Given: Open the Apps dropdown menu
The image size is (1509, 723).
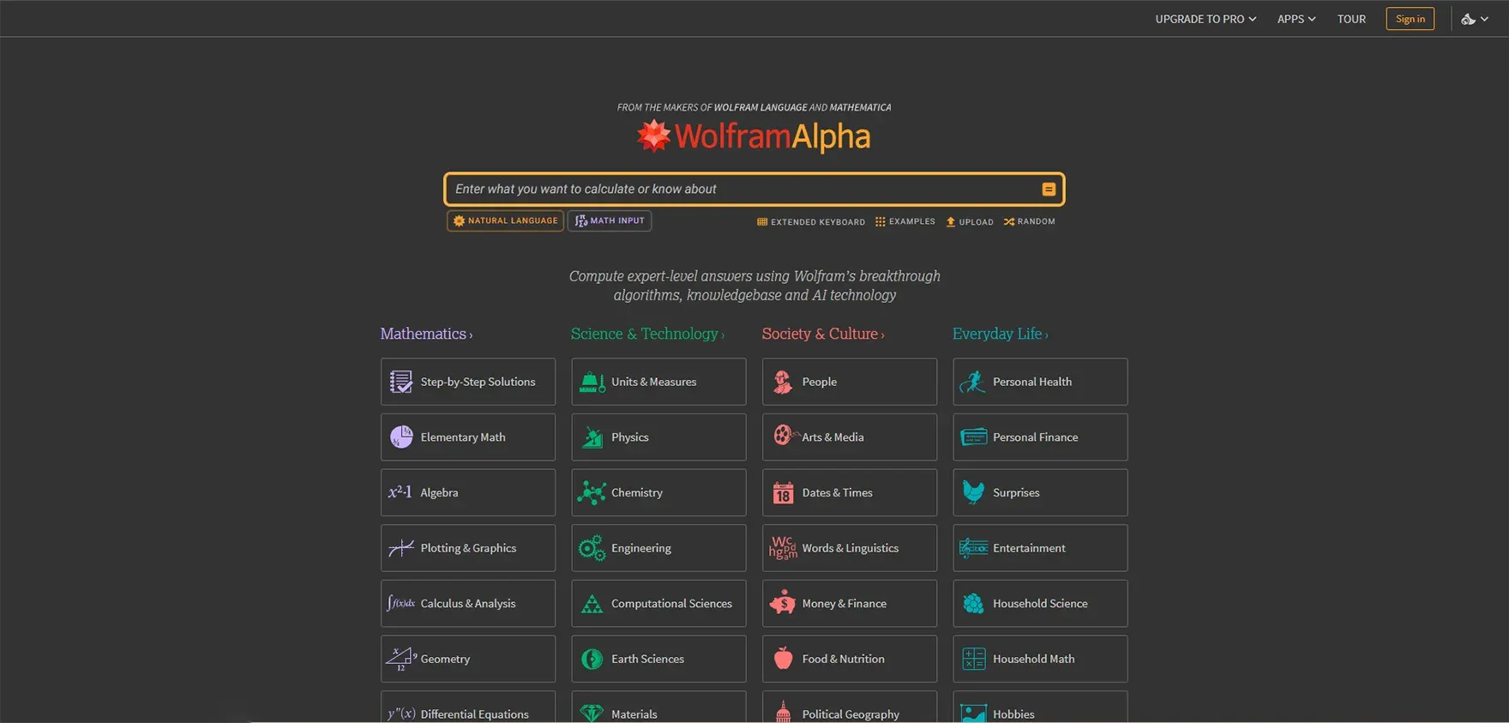Looking at the screenshot, I should [x=1296, y=19].
